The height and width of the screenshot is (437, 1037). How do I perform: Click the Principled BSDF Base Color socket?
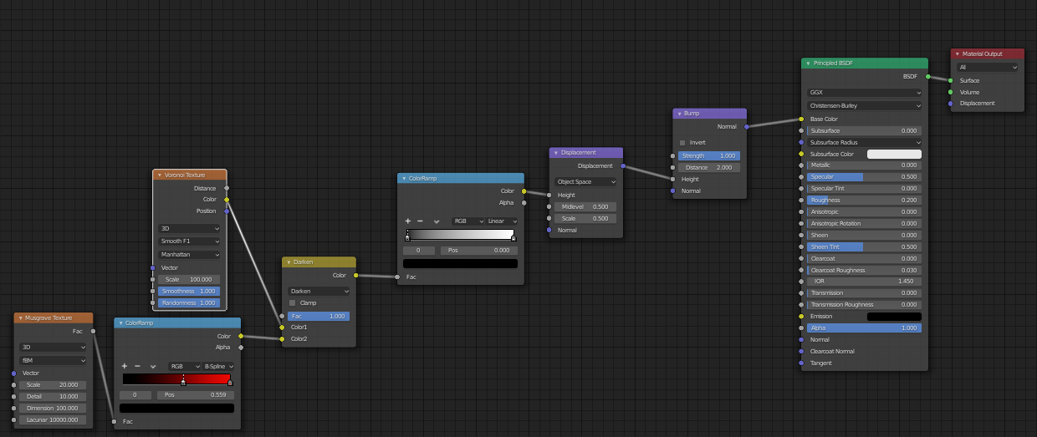801,119
